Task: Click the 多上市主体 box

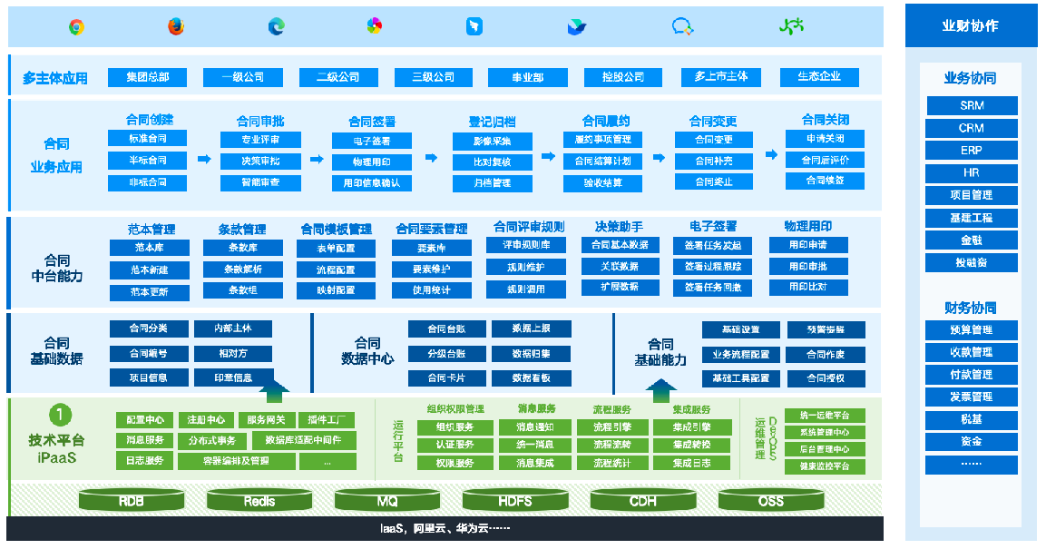Action: [x=721, y=77]
